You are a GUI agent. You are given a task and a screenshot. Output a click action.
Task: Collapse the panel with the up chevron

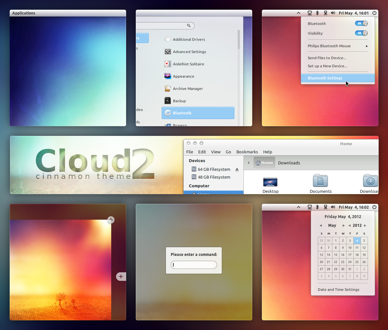coord(298,13)
